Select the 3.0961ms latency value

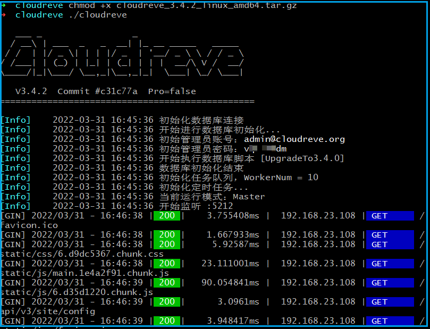pyautogui.click(x=238, y=302)
